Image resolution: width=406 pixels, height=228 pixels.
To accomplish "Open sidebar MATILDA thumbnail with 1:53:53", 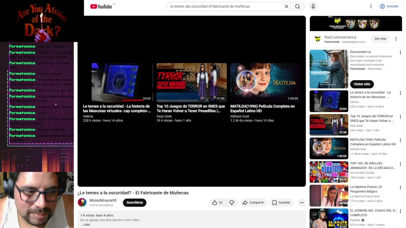I will (x=329, y=148).
